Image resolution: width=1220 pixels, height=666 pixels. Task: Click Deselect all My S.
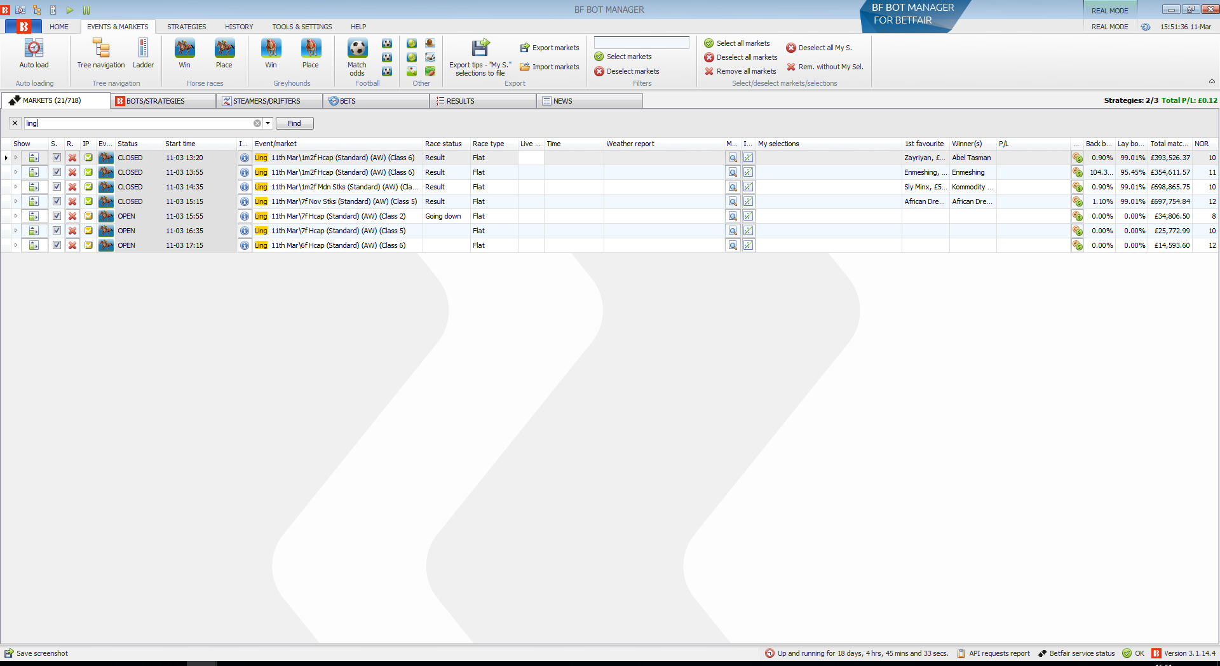[x=819, y=48]
